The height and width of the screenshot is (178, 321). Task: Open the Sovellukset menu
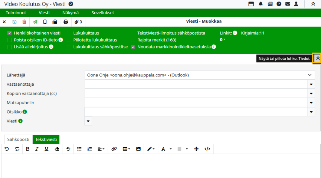(x=103, y=13)
